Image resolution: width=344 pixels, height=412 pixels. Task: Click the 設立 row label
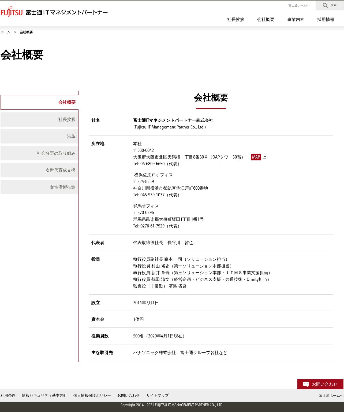(96, 303)
